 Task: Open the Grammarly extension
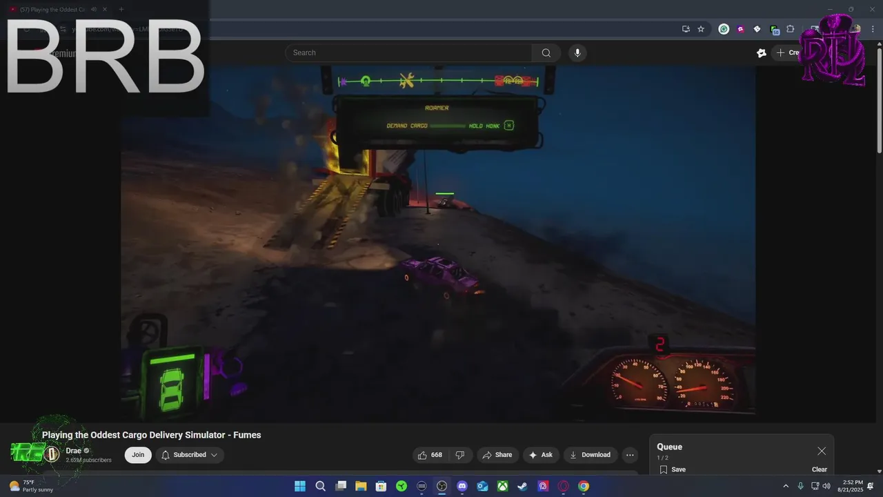[x=724, y=29]
